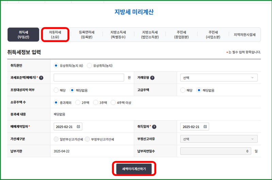Switch to 지역자원시설세 tab
Screen dimensions: 272x180
click(244, 35)
